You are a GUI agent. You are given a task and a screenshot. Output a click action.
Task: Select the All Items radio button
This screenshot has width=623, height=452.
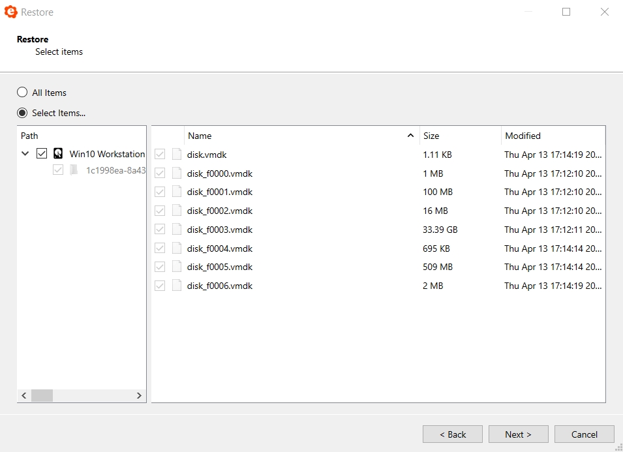click(x=22, y=93)
